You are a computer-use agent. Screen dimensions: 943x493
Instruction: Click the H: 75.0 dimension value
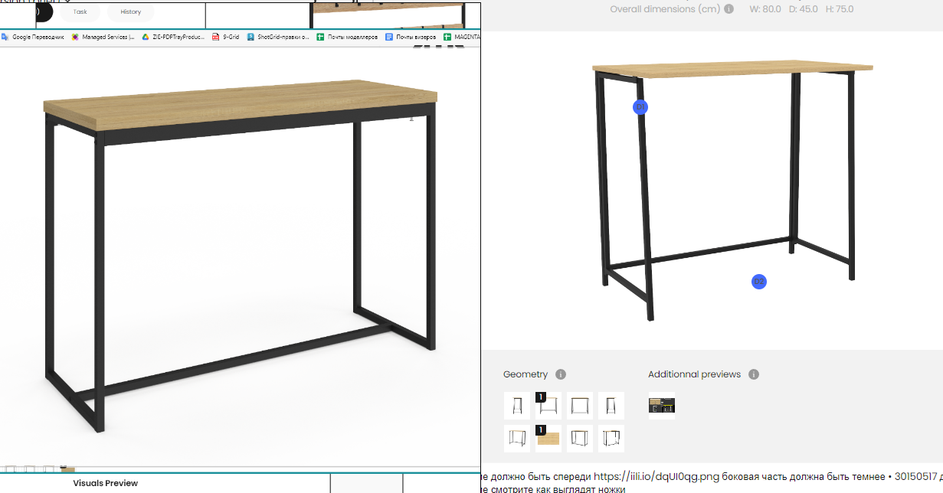coord(839,9)
